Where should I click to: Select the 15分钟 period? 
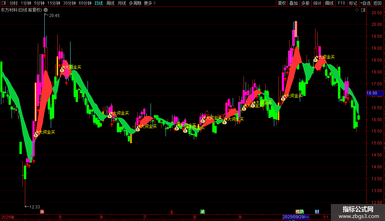click(54, 3)
